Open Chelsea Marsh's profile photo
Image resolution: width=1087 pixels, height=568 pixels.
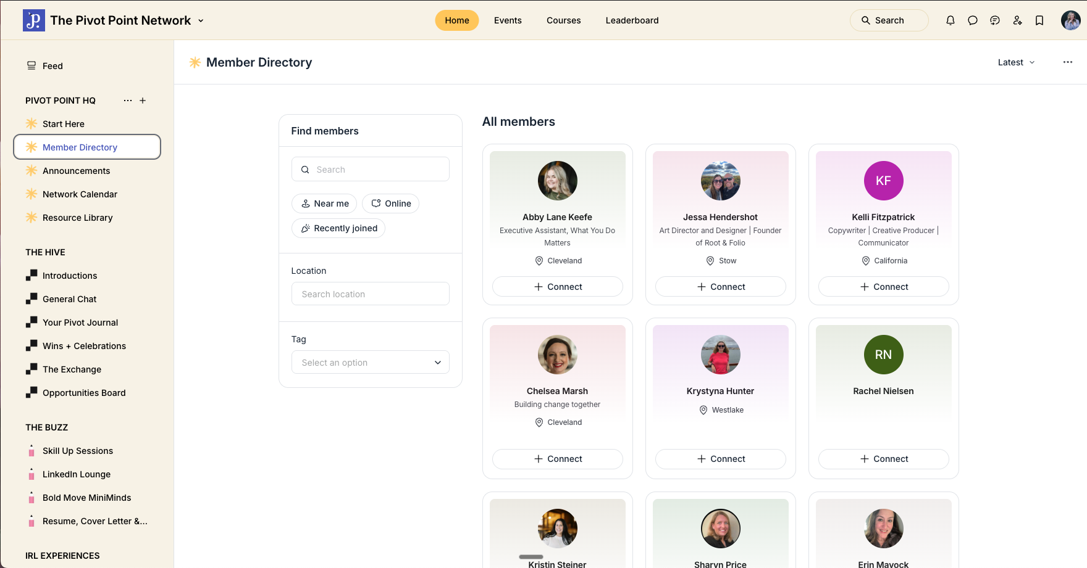(558, 355)
